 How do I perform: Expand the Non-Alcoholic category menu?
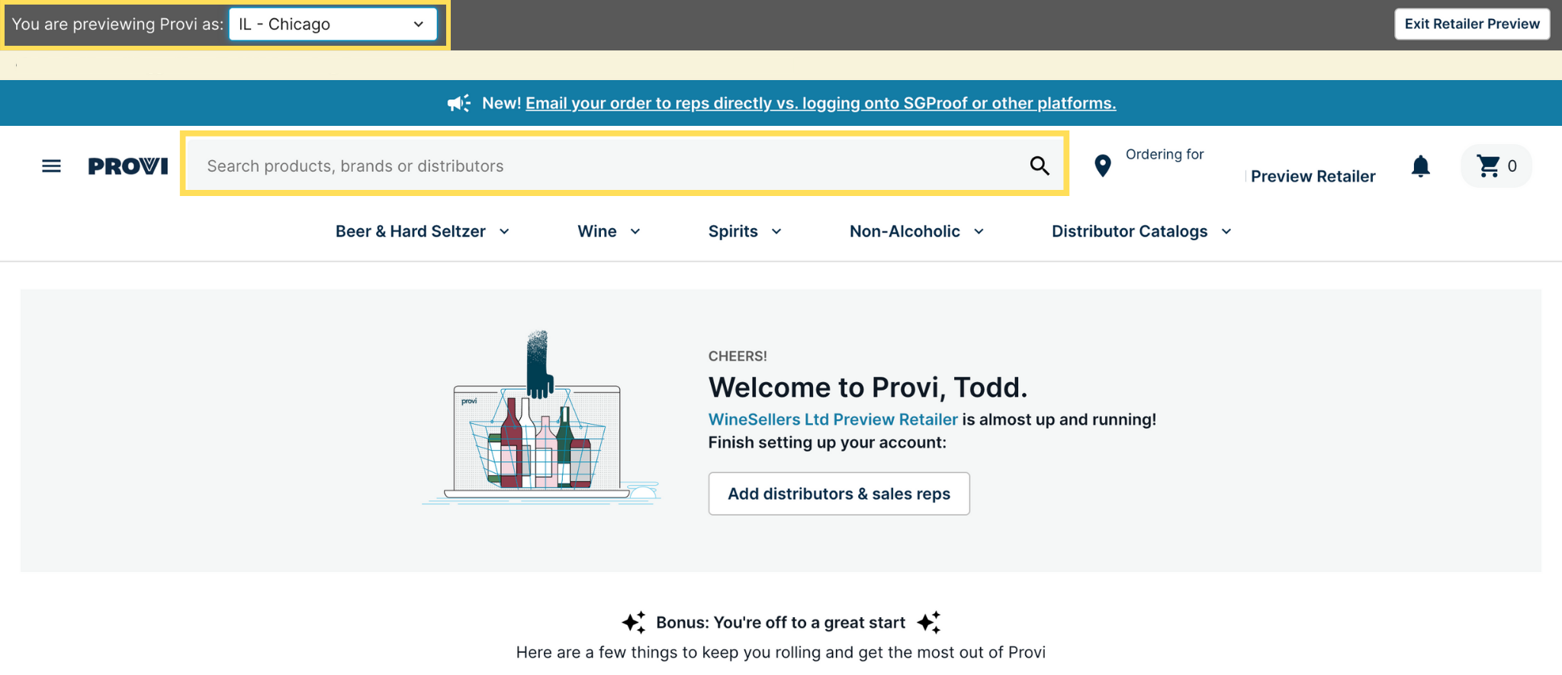coord(917,231)
